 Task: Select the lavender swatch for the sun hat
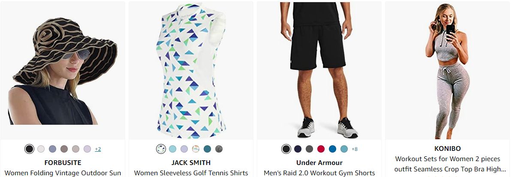coord(87,149)
